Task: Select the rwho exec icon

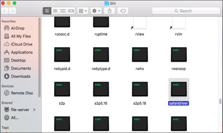Action: point(140,55)
